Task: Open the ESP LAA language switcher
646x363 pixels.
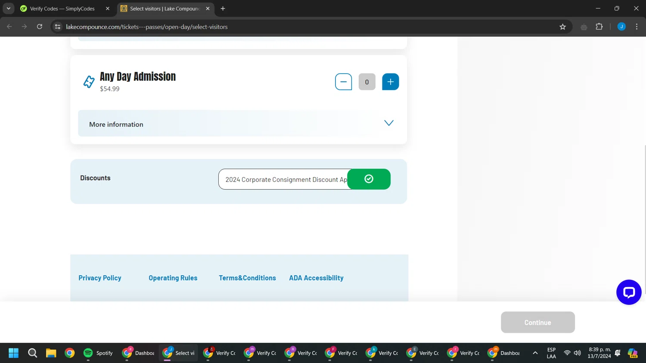Action: pyautogui.click(x=551, y=353)
